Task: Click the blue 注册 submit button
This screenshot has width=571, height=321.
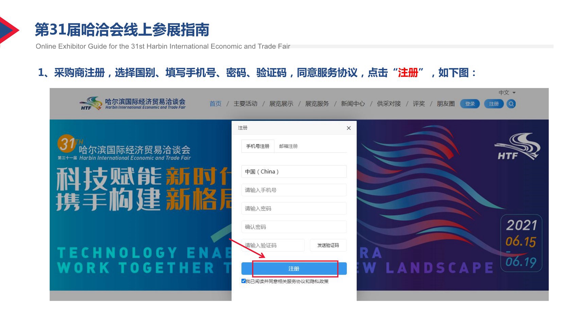Action: click(294, 269)
